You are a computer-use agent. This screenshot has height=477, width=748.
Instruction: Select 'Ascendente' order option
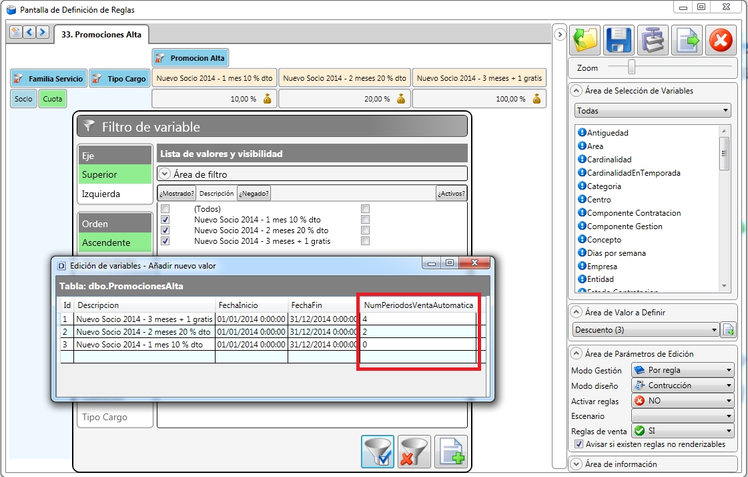[x=115, y=243]
